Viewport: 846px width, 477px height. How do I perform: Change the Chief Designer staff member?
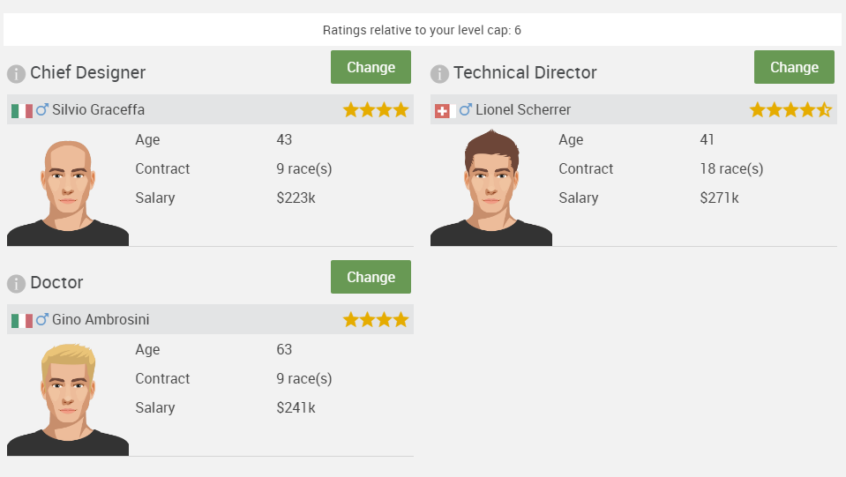(x=371, y=67)
